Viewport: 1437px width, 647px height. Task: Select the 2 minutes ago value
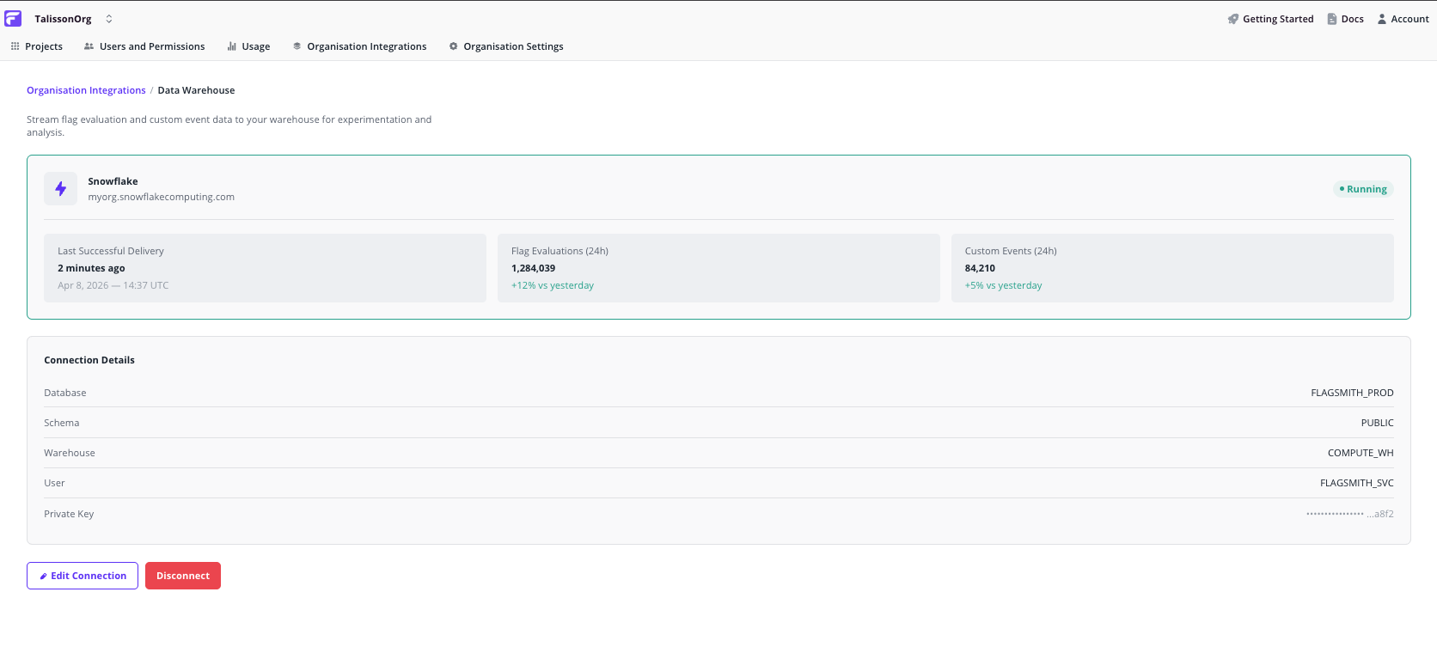[x=91, y=268]
